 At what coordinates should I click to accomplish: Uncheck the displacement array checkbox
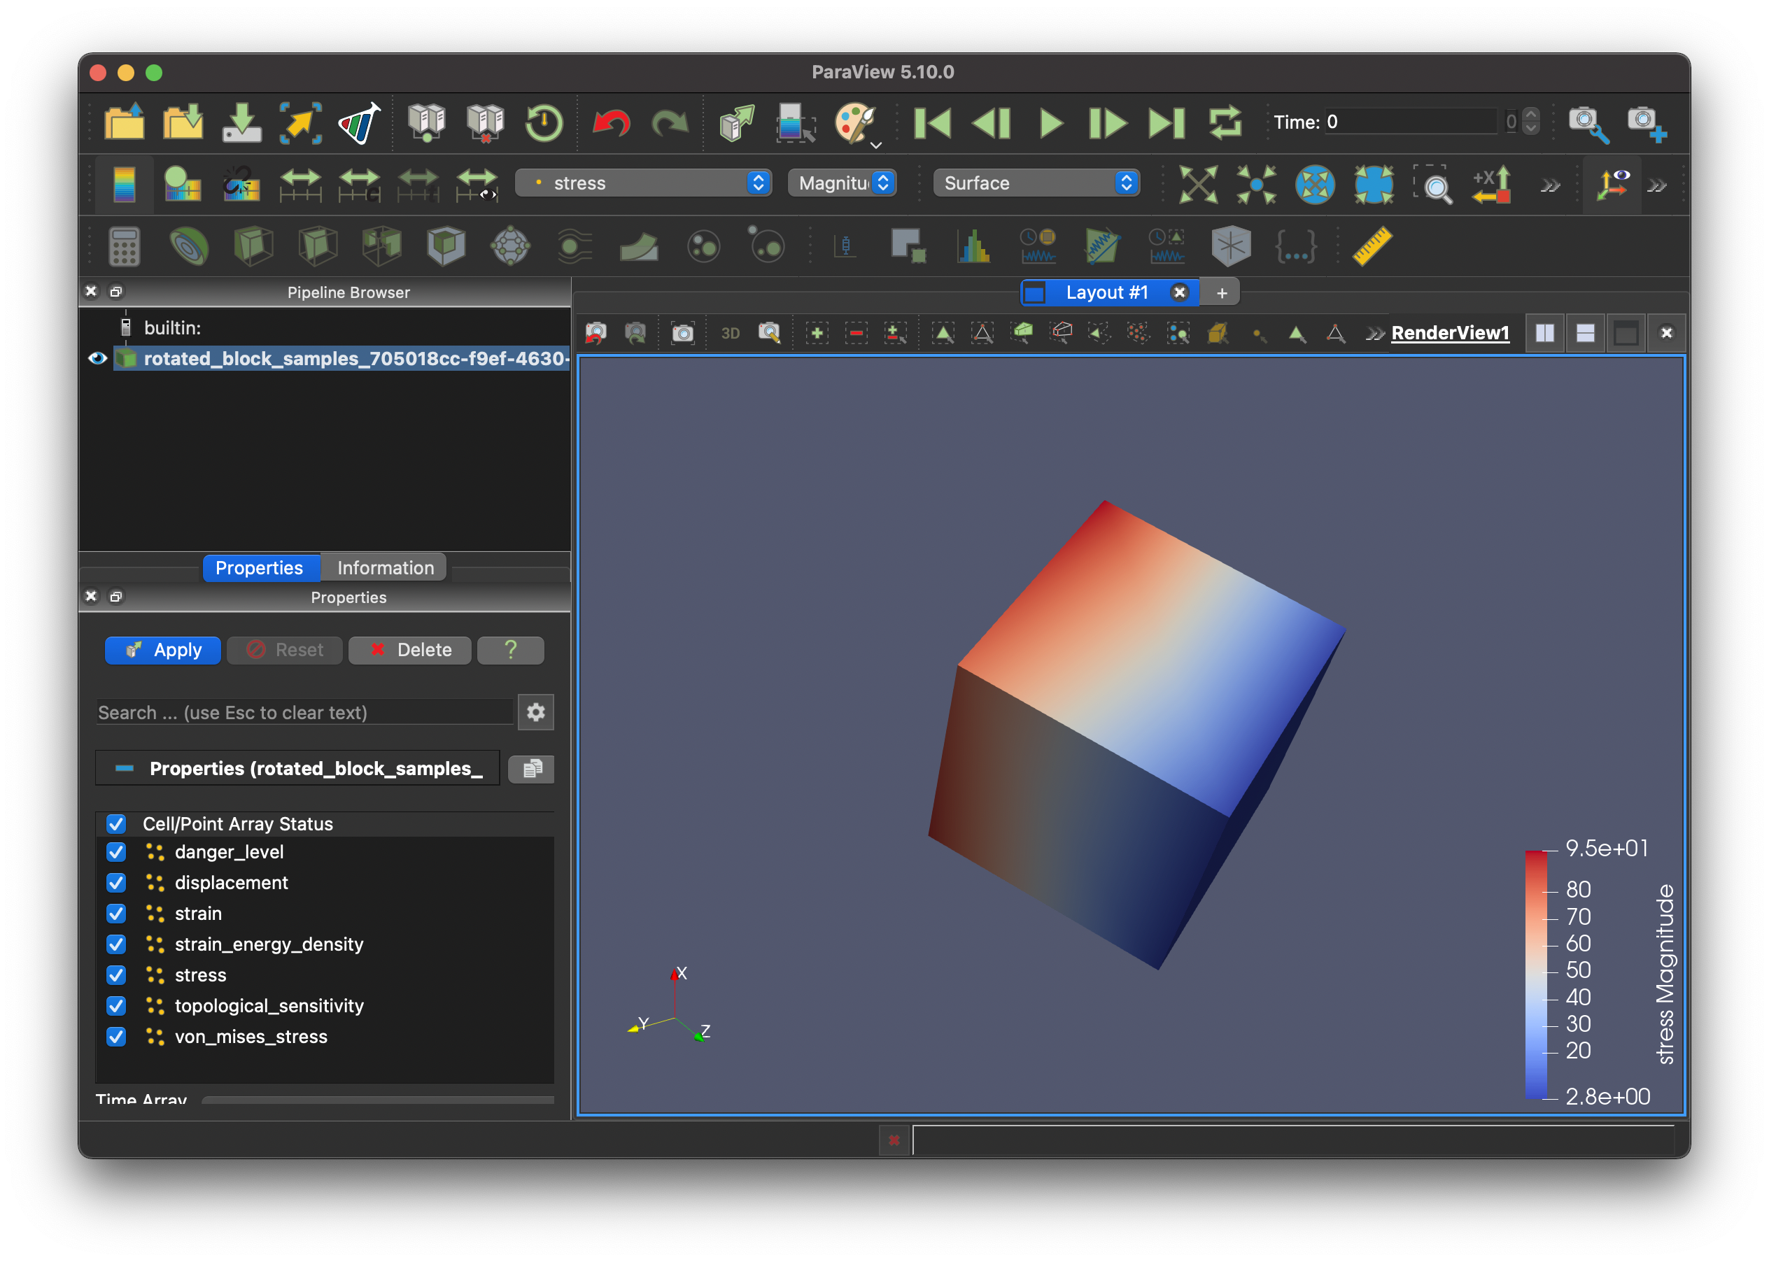click(117, 883)
